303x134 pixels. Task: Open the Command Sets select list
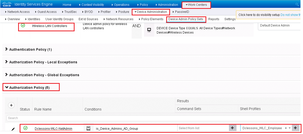coord(203,128)
